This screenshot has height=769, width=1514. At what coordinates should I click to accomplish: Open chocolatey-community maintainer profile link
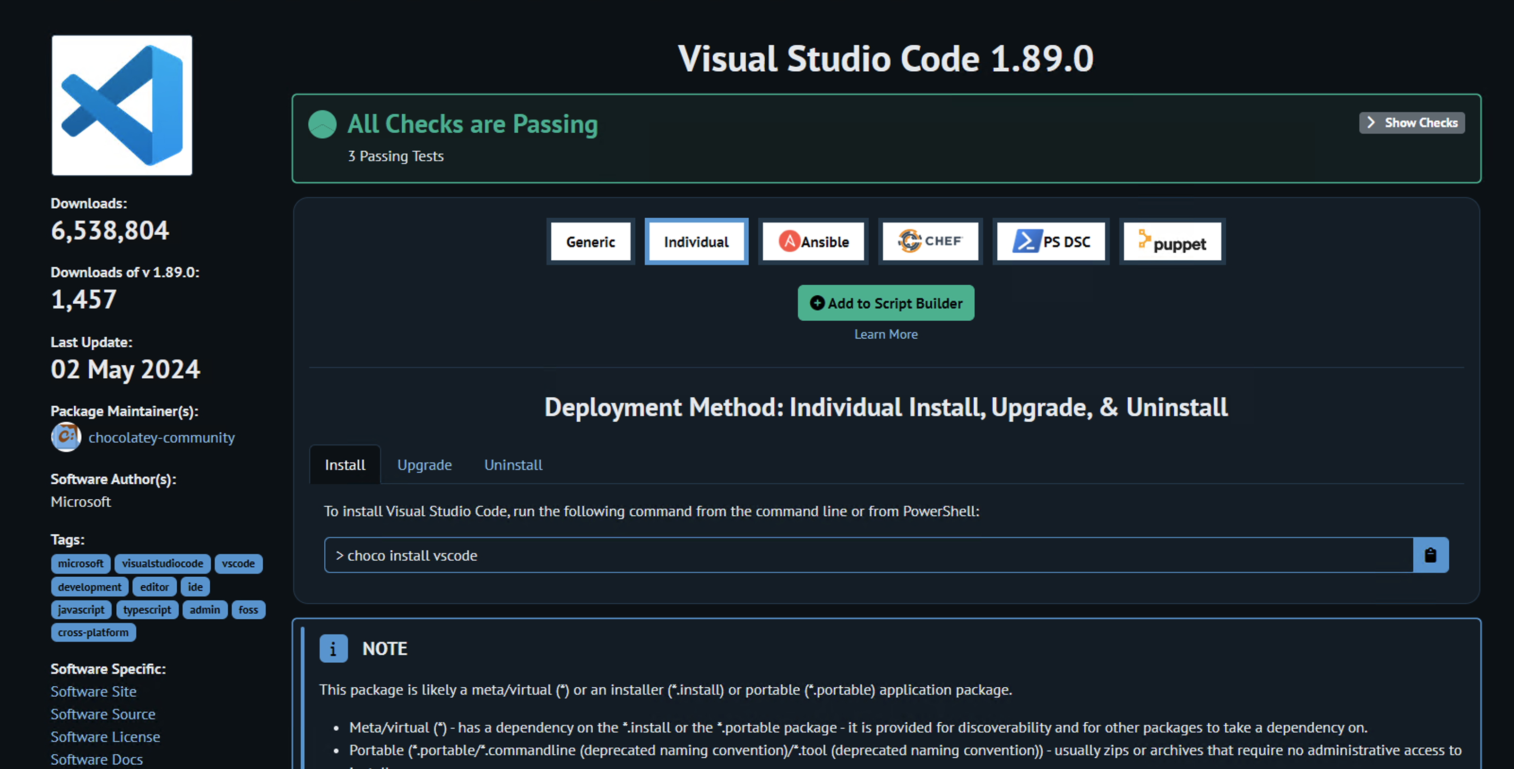click(x=162, y=437)
